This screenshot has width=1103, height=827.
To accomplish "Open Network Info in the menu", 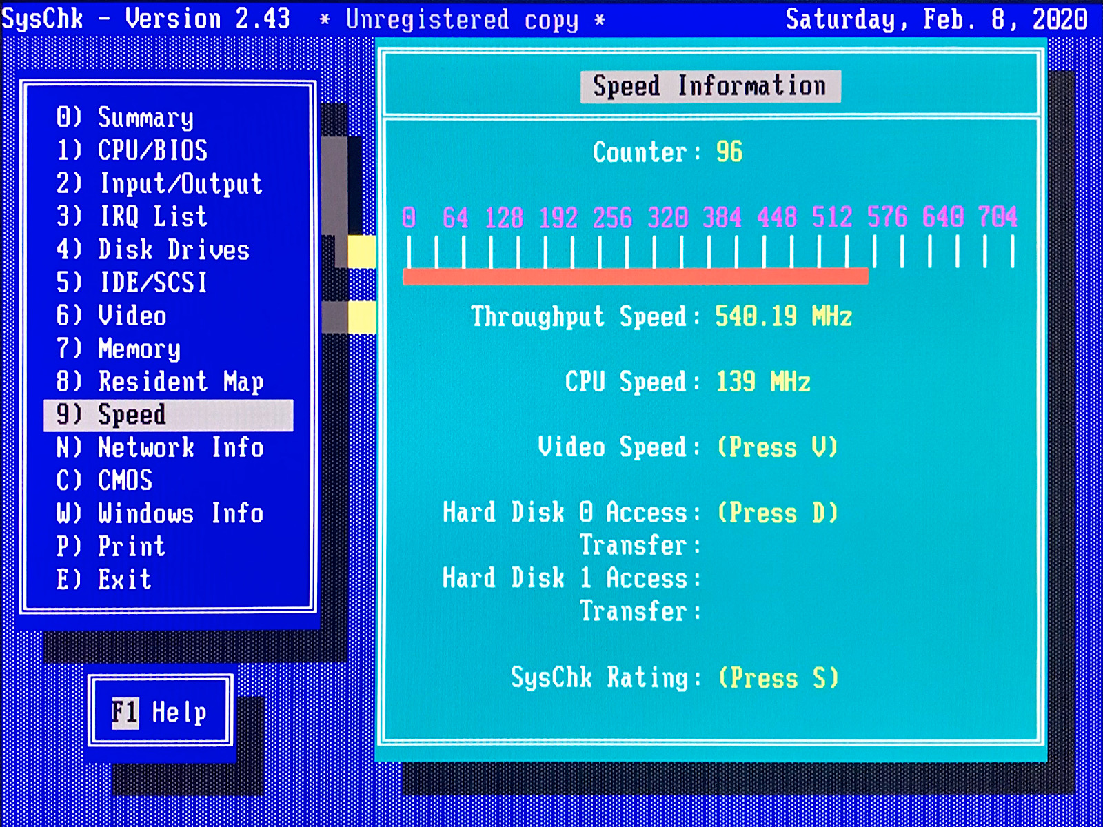I will coord(159,448).
